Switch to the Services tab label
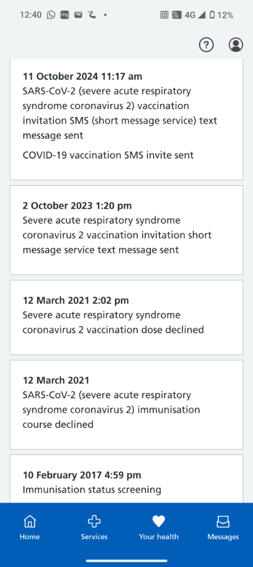 (94, 537)
